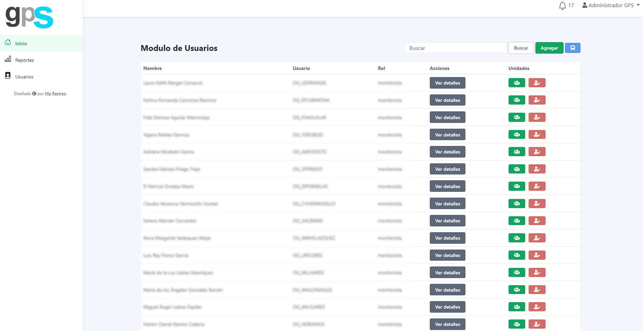The image size is (643, 331).
Task: Click the red user-edit icon in the last visible row
Action: pyautogui.click(x=537, y=324)
